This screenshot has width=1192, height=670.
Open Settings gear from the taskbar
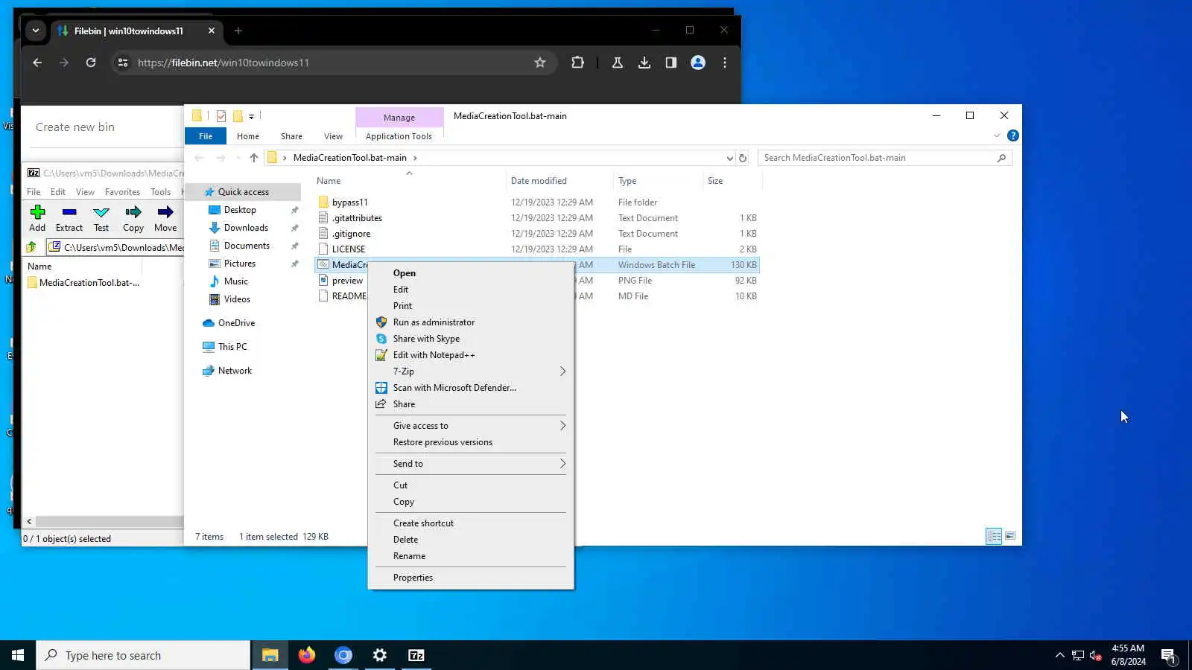pyautogui.click(x=380, y=655)
